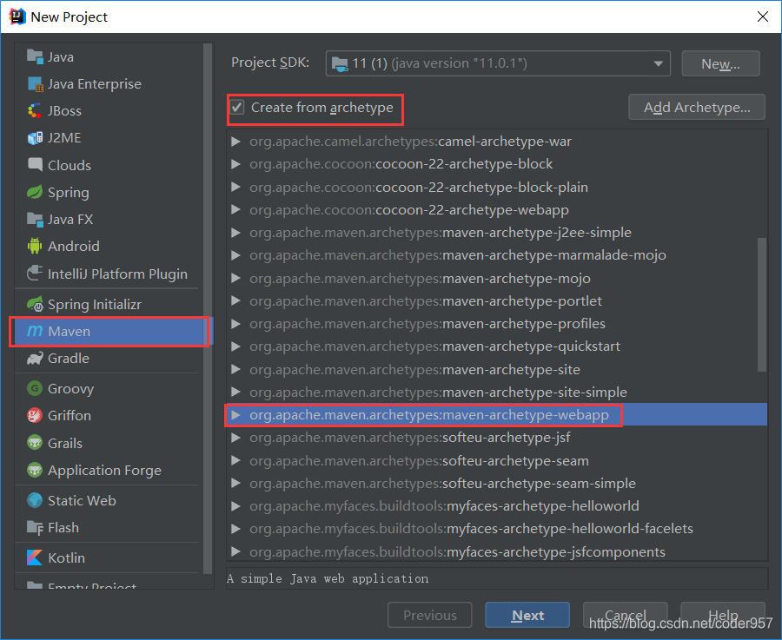This screenshot has height=640, width=782.
Task: Select maven-archetype-mojo row
Action: tap(497, 278)
